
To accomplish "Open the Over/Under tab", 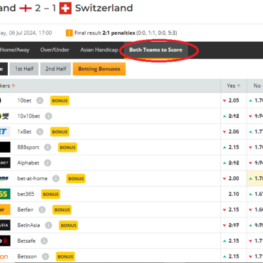I will coord(55,50).
